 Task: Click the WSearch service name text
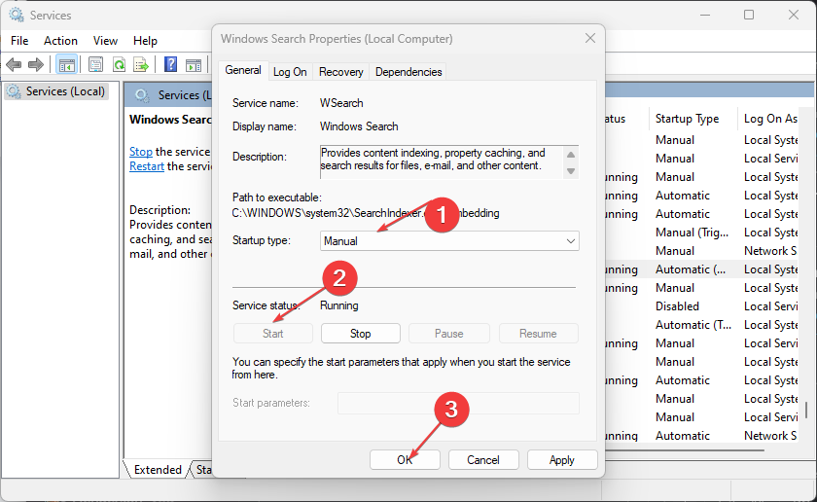341,103
